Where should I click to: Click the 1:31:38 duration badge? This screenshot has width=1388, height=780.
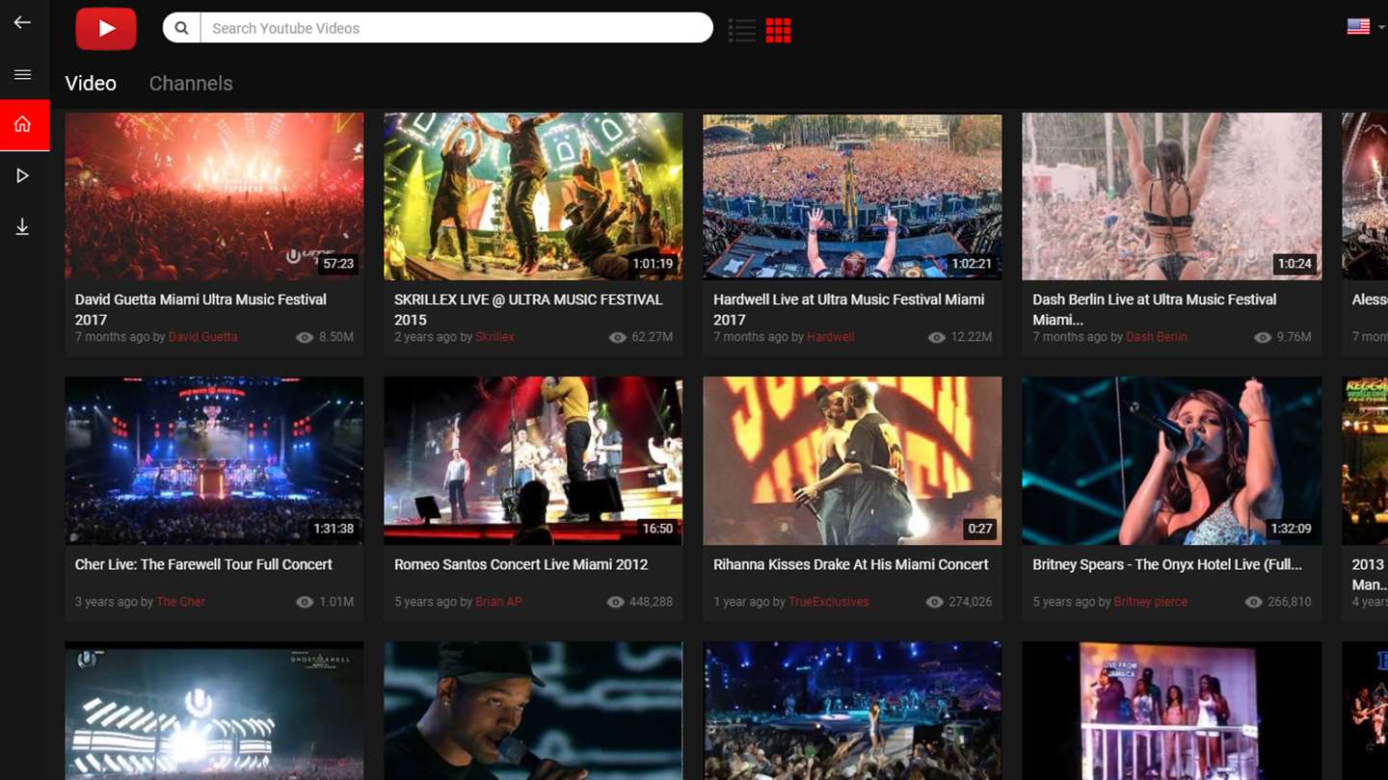click(334, 528)
